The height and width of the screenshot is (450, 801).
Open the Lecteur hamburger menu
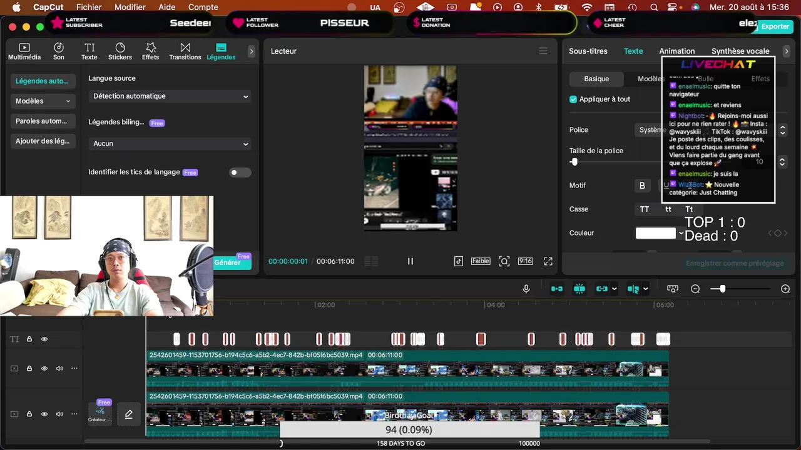[x=543, y=51]
